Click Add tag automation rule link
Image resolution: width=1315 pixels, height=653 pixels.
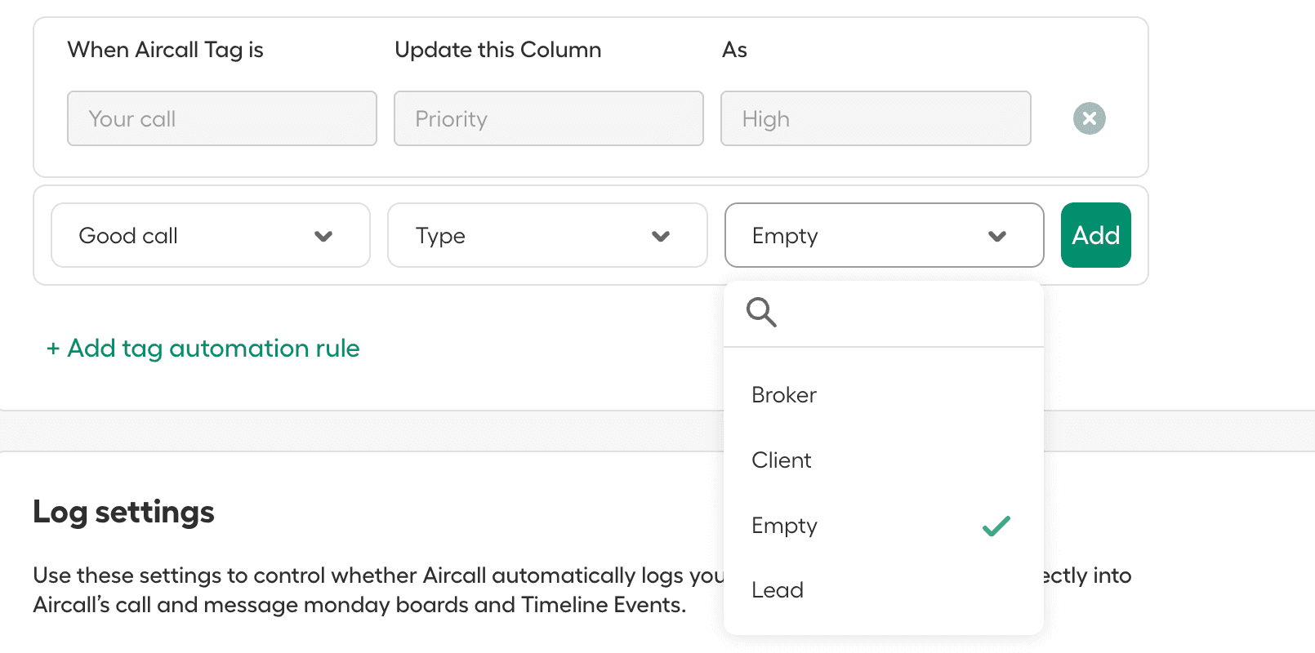(203, 349)
